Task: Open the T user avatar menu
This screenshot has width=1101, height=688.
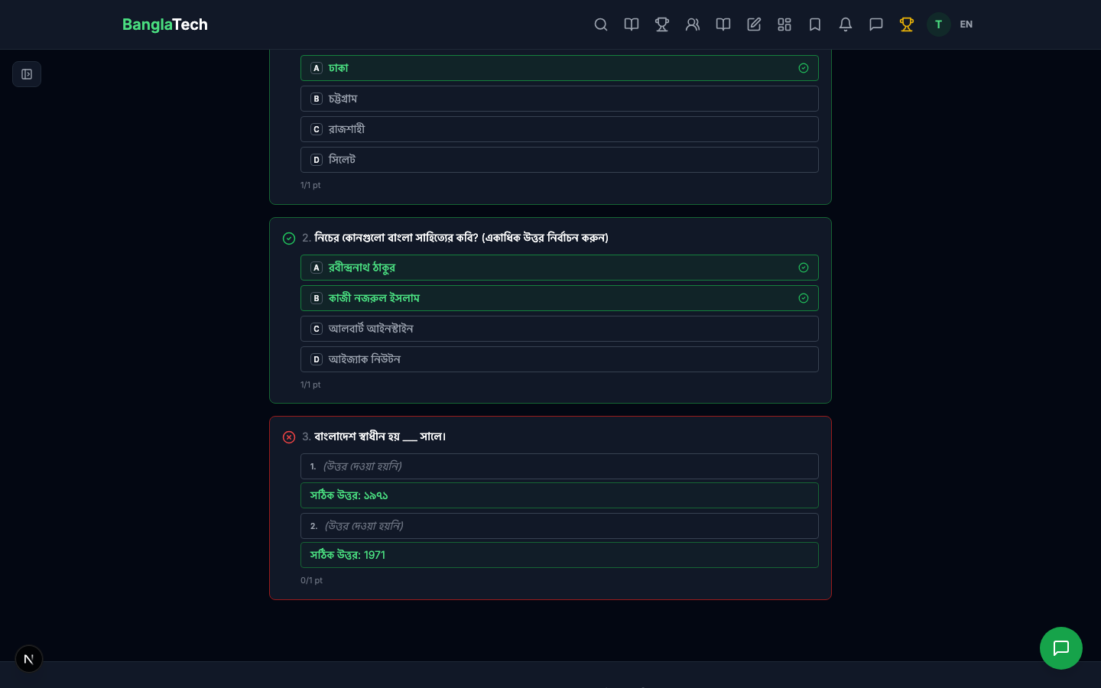Action: click(938, 24)
